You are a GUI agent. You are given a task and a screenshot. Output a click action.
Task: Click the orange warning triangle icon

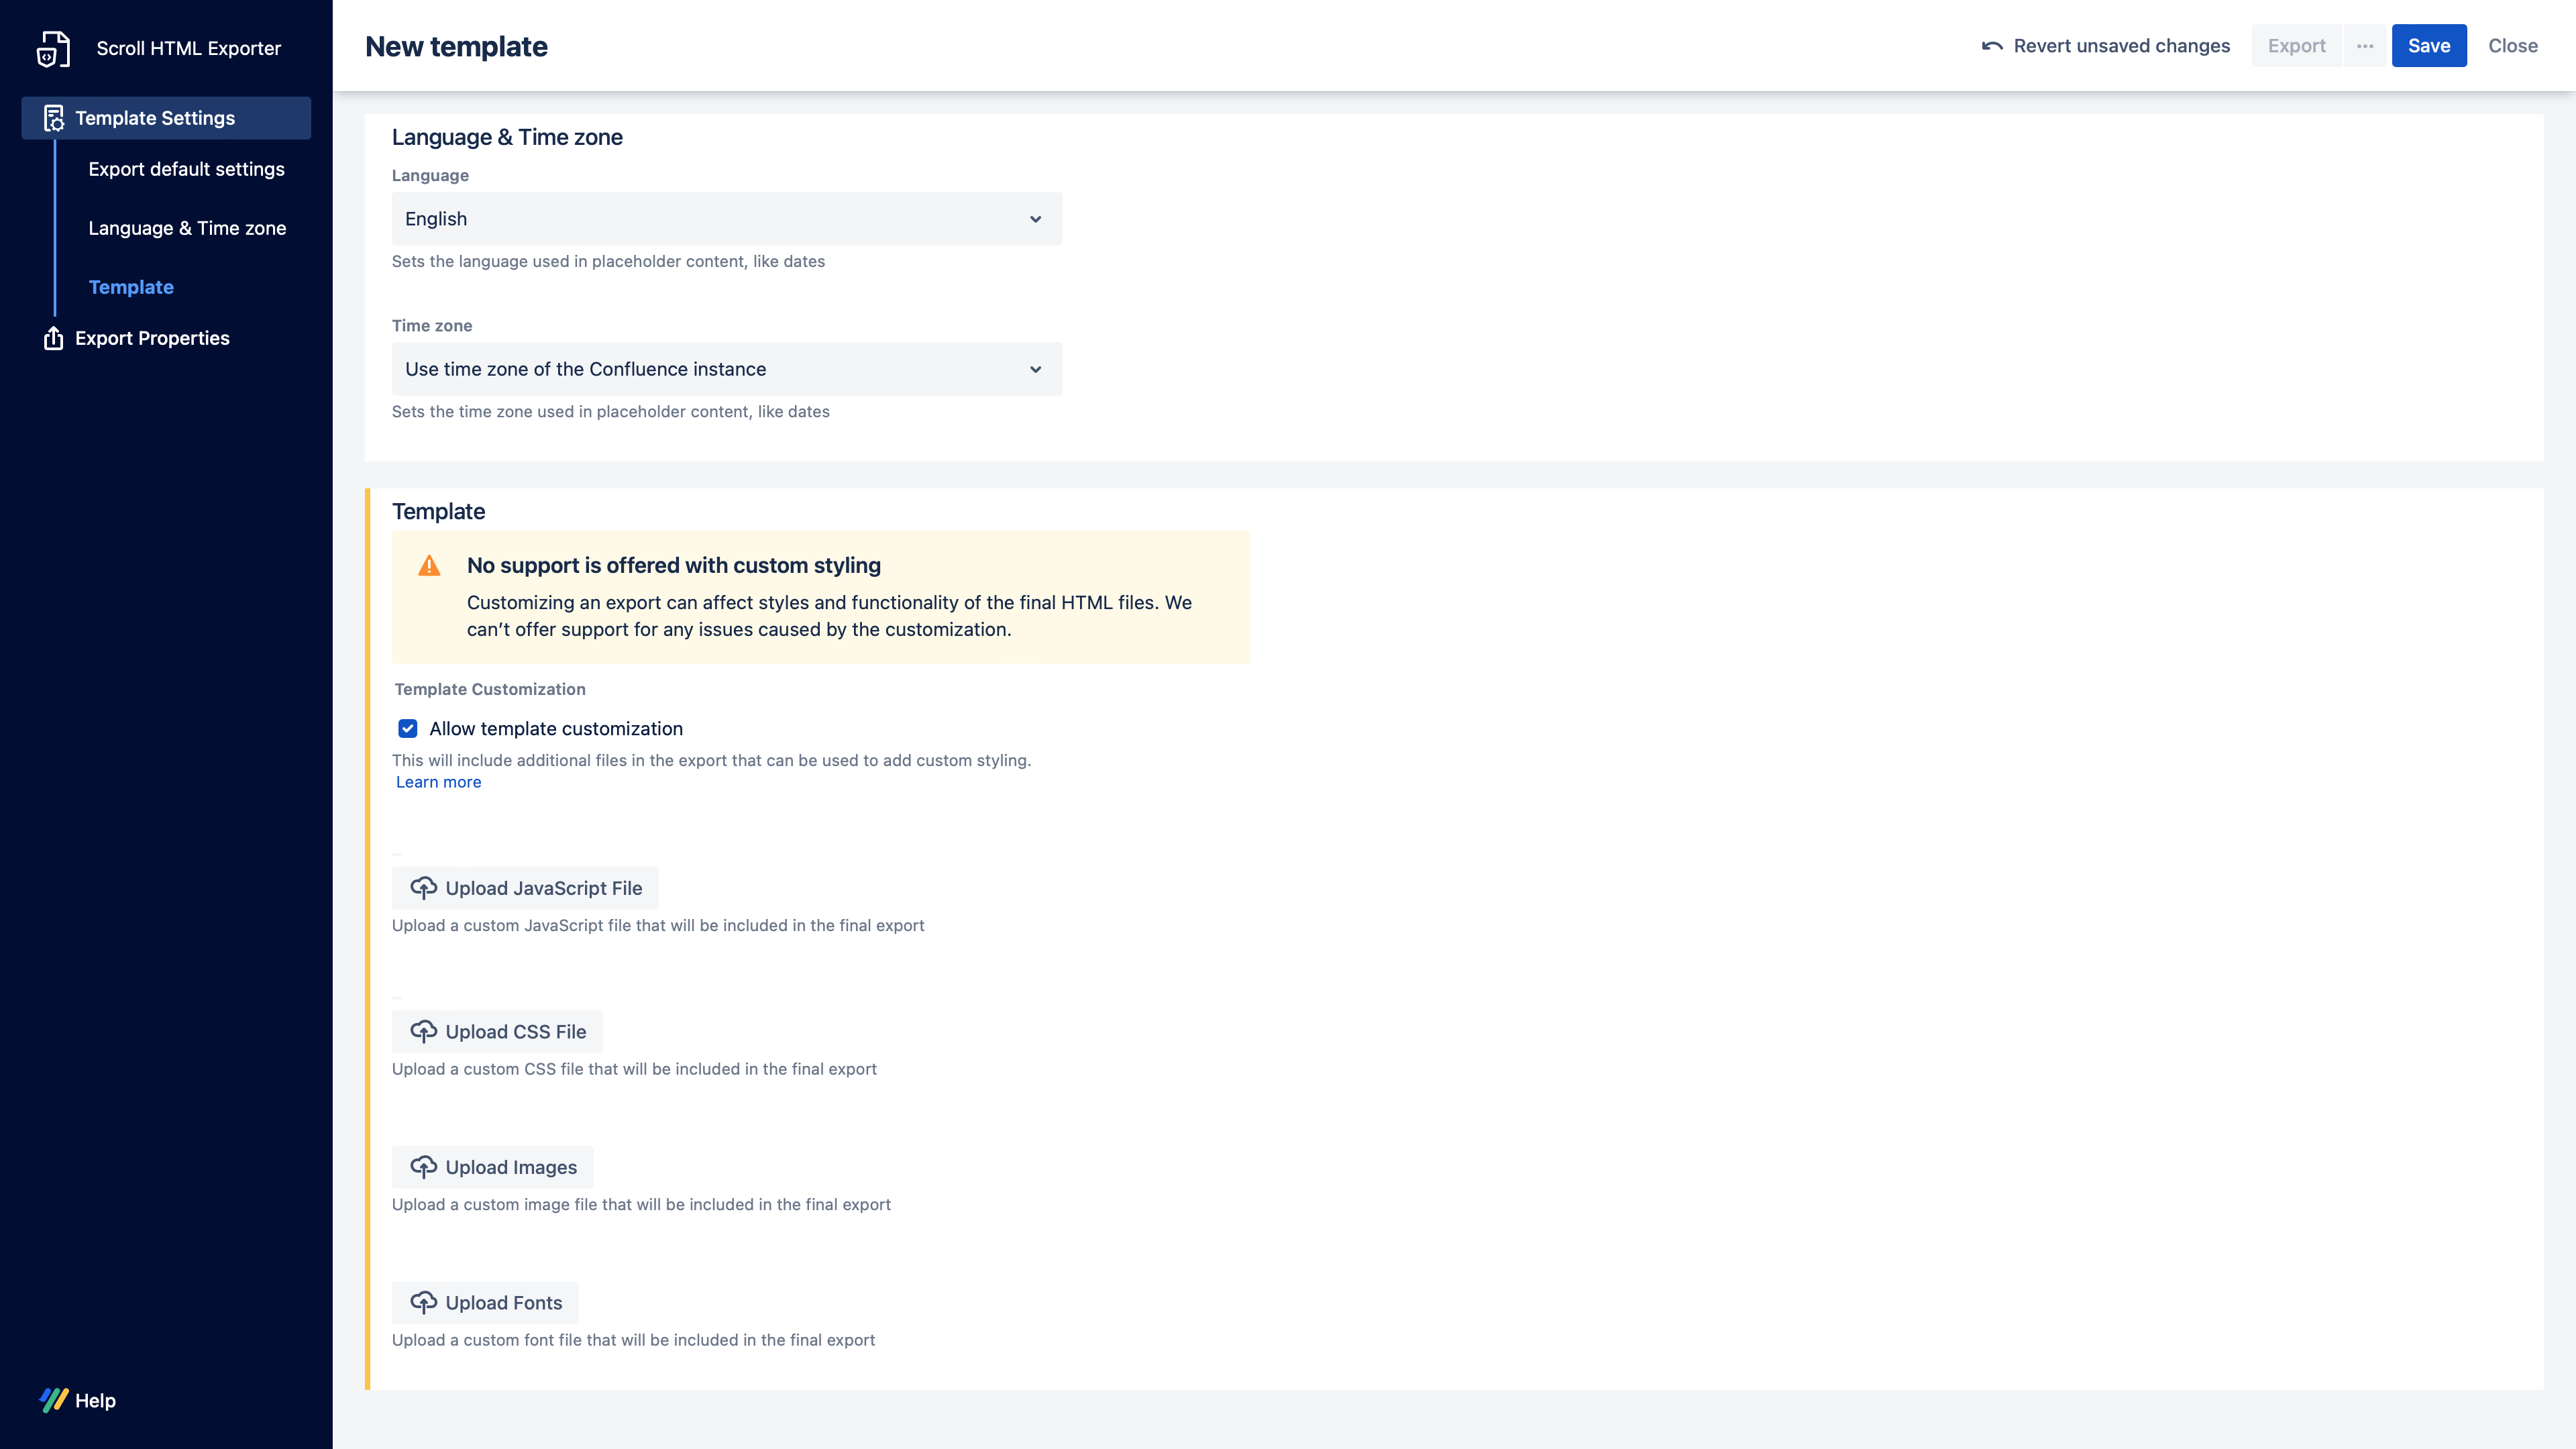(x=429, y=566)
